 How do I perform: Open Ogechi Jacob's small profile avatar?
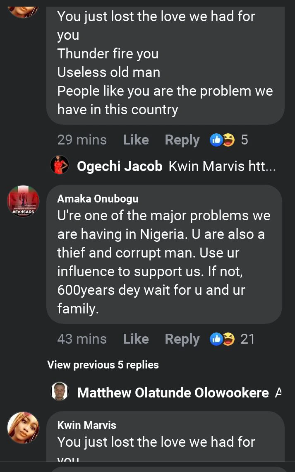click(x=59, y=166)
